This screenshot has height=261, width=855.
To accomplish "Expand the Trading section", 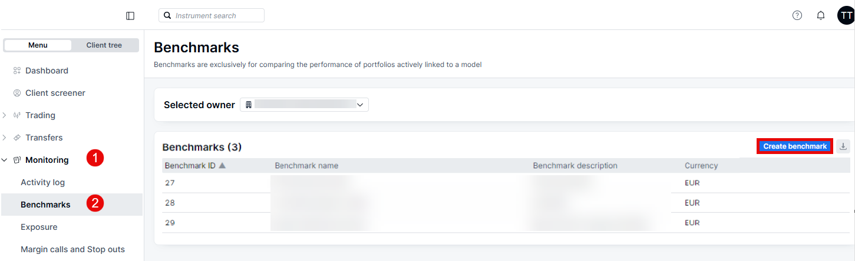I will [x=5, y=115].
